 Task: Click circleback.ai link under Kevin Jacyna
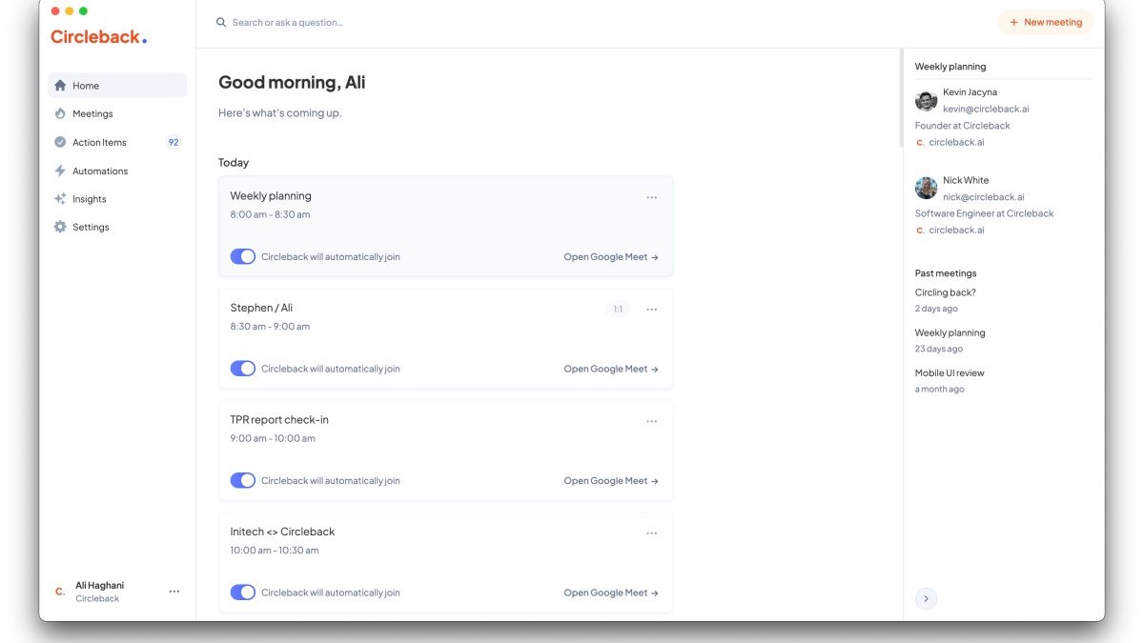click(x=956, y=142)
